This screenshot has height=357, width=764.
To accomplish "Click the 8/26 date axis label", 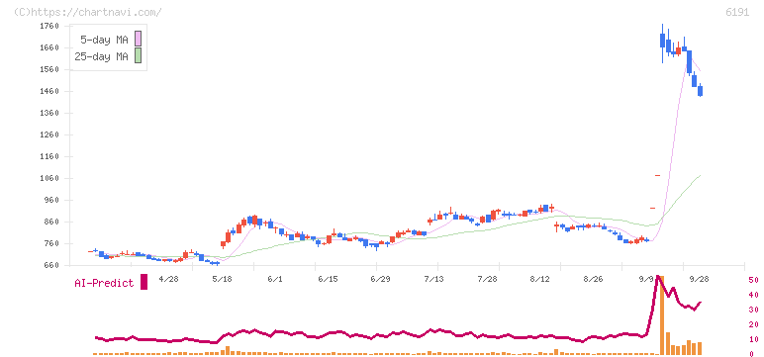I will (594, 279).
